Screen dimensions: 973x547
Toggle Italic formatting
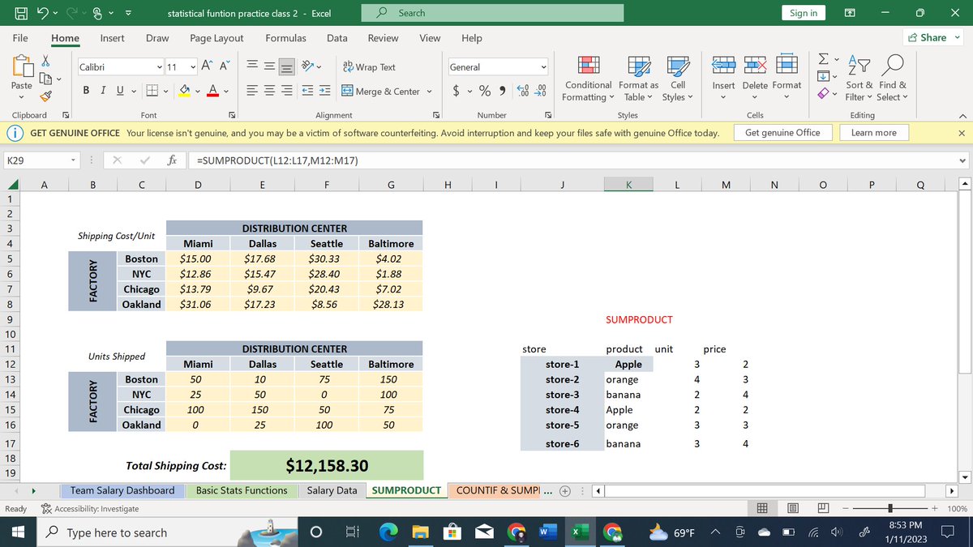[x=103, y=92]
